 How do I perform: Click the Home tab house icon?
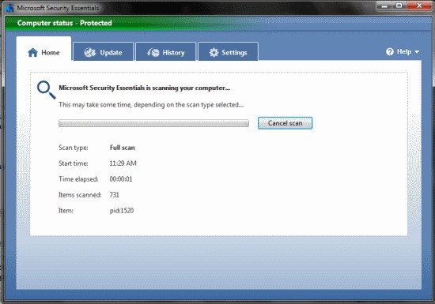point(32,52)
